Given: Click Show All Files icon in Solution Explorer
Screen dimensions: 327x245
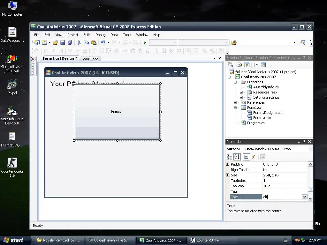Looking at the screenshot, I should [240, 65].
